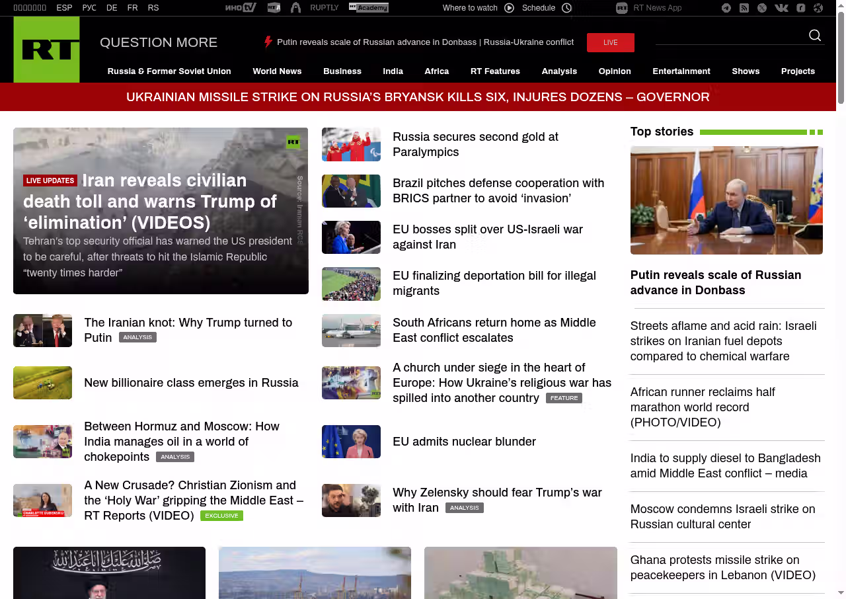This screenshot has height=599, width=846.
Task: Go to the Opinion section
Action: 615,71
